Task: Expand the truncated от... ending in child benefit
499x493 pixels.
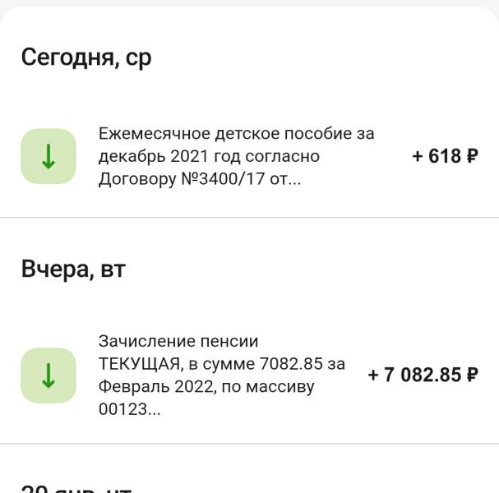Action: (285, 180)
